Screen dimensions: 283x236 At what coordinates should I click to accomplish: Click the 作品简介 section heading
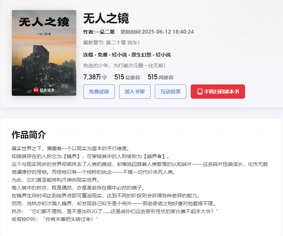[29, 135]
